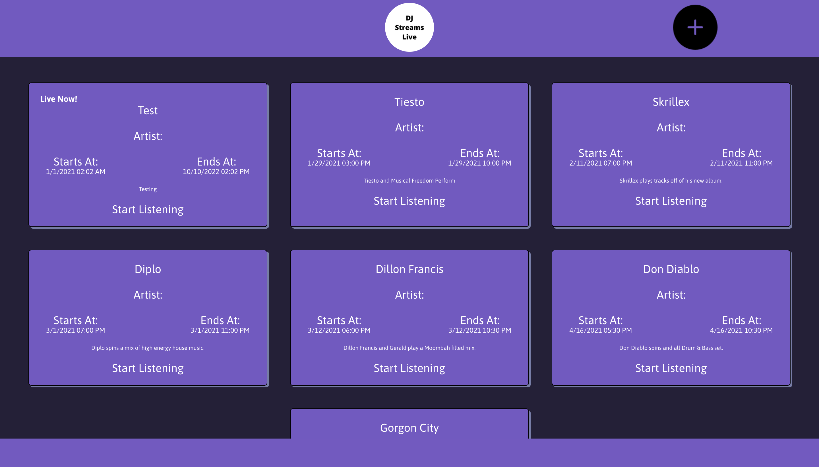Image resolution: width=819 pixels, height=467 pixels.
Task: Start Listening to Dillon Francis stream
Action: 409,368
